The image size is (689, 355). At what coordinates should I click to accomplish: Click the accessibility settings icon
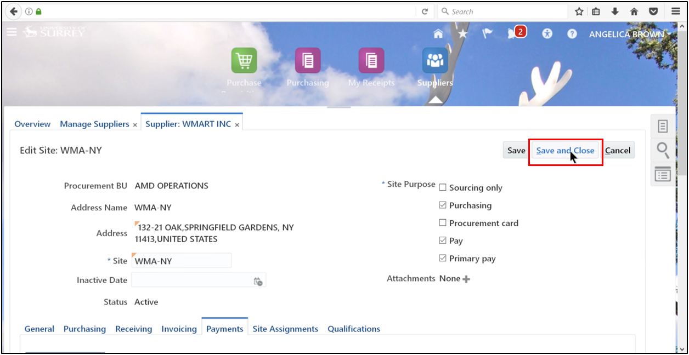547,33
